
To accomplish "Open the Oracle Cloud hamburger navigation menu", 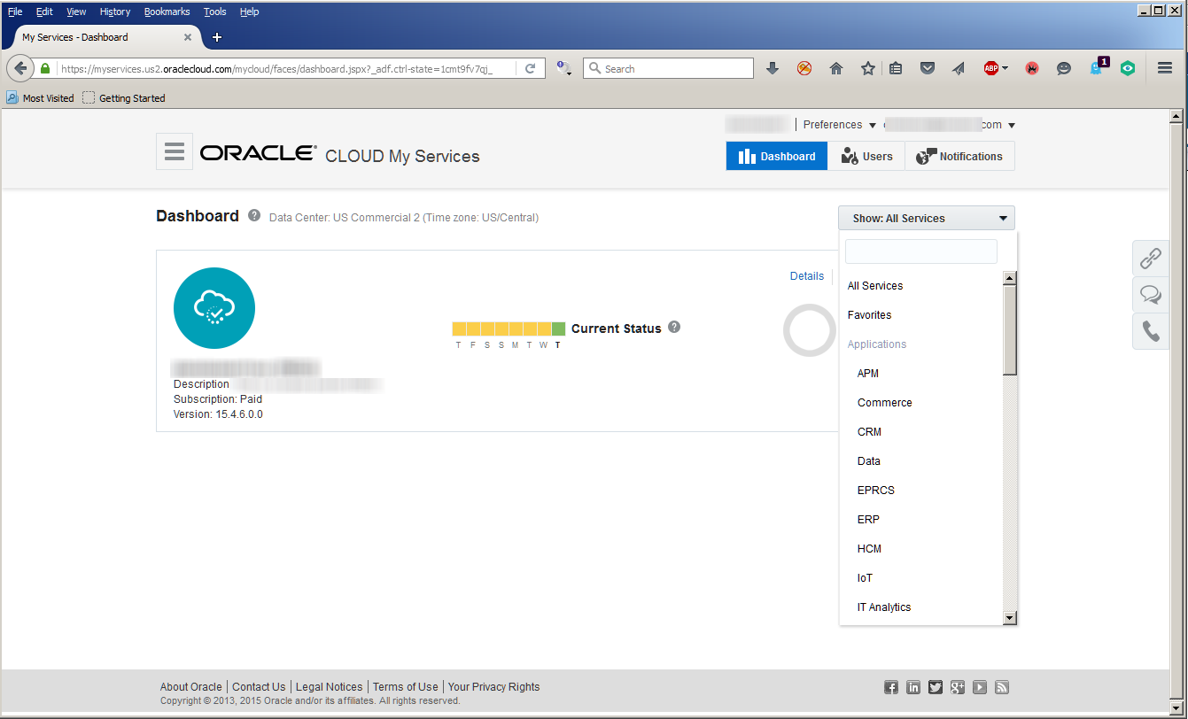I will coord(175,151).
